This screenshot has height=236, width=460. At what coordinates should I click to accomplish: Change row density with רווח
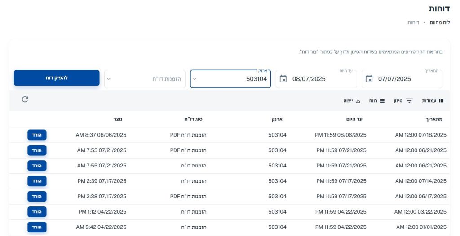(x=377, y=101)
